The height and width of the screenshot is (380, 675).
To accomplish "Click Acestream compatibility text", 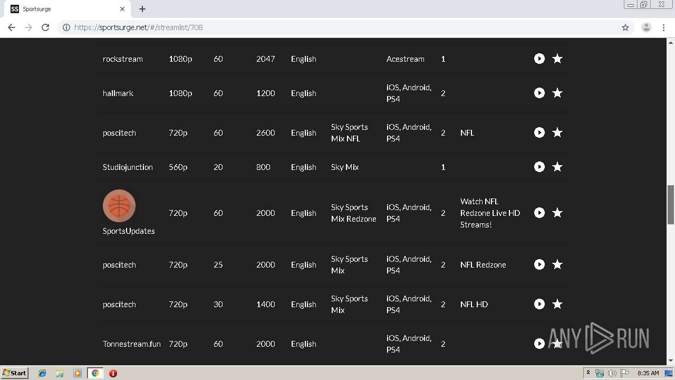I will [405, 59].
